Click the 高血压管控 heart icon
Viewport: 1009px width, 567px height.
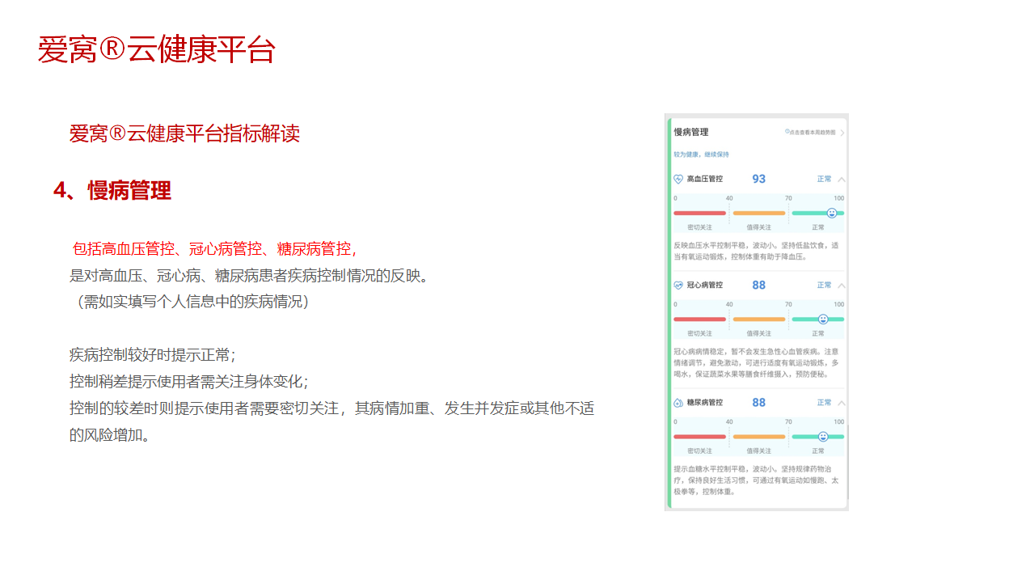678,179
